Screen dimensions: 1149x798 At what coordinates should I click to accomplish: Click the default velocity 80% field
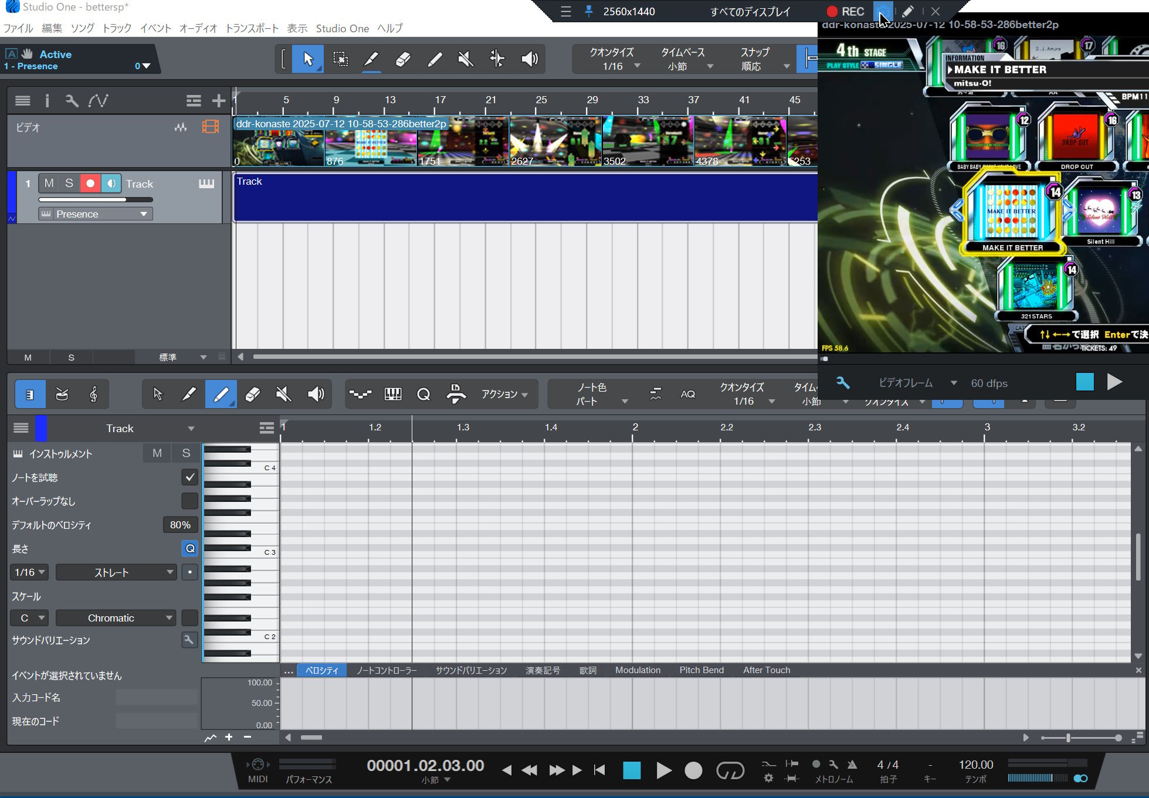180,525
